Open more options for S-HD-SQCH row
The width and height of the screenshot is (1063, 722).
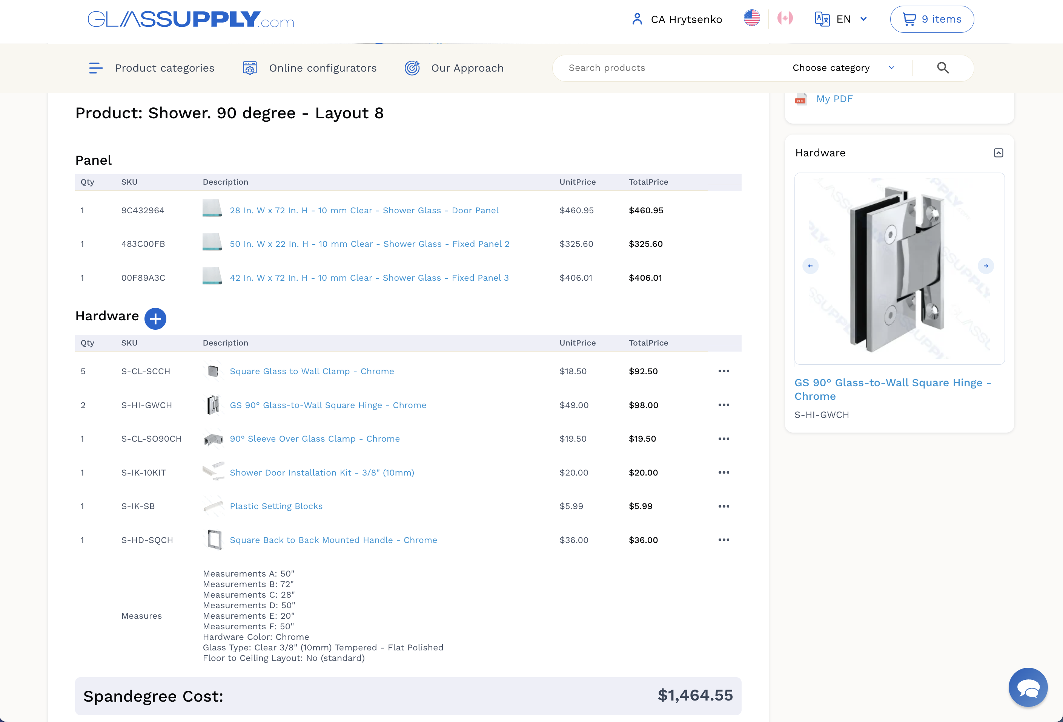[x=724, y=540]
